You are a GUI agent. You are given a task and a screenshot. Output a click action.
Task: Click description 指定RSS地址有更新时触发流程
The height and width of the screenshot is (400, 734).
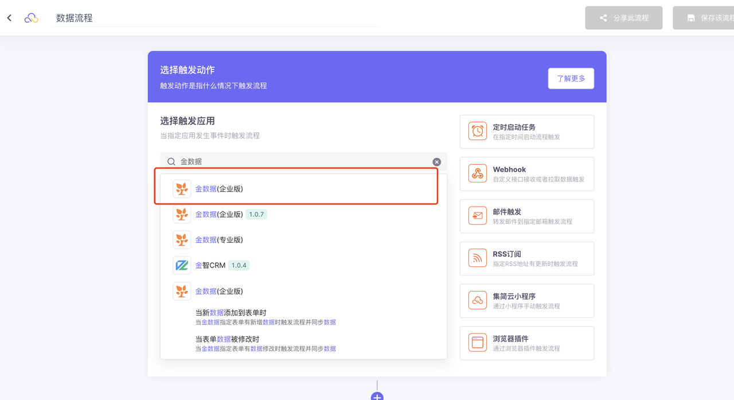(x=536, y=264)
